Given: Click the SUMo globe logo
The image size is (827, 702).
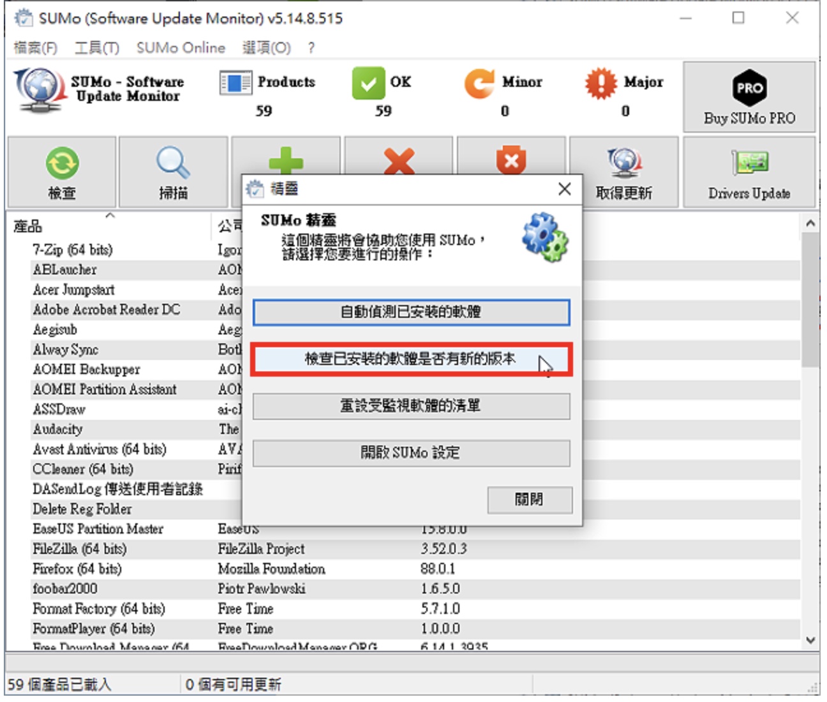Looking at the screenshot, I should [40, 90].
